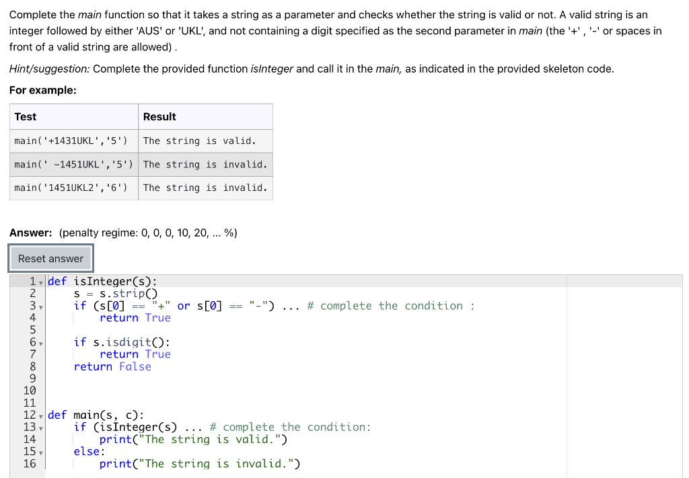Click the Reset answer button
689x478 pixels.
click(x=50, y=258)
